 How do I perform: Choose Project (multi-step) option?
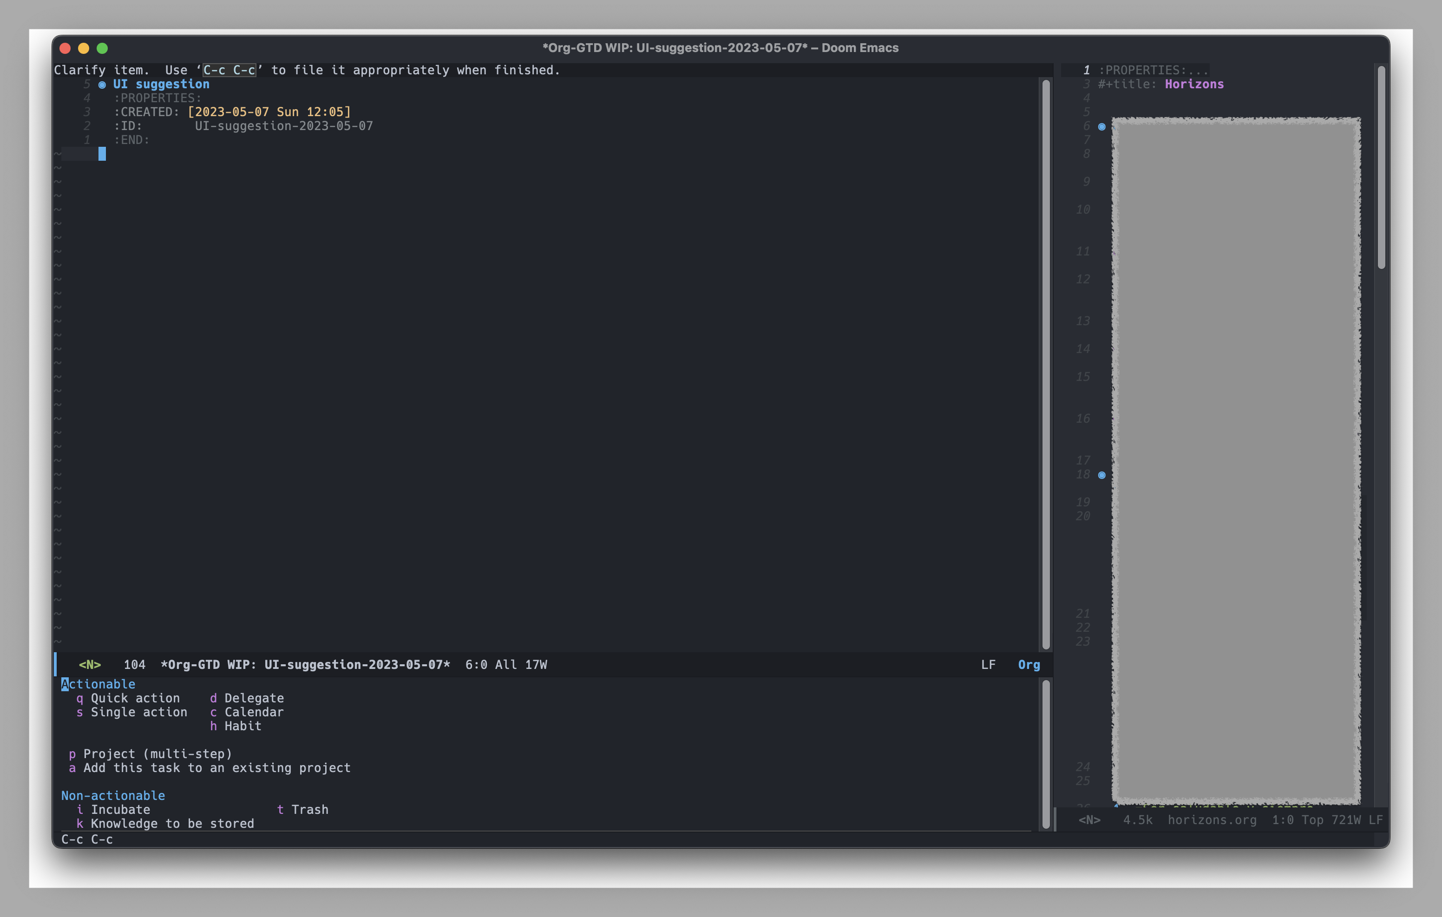157,754
